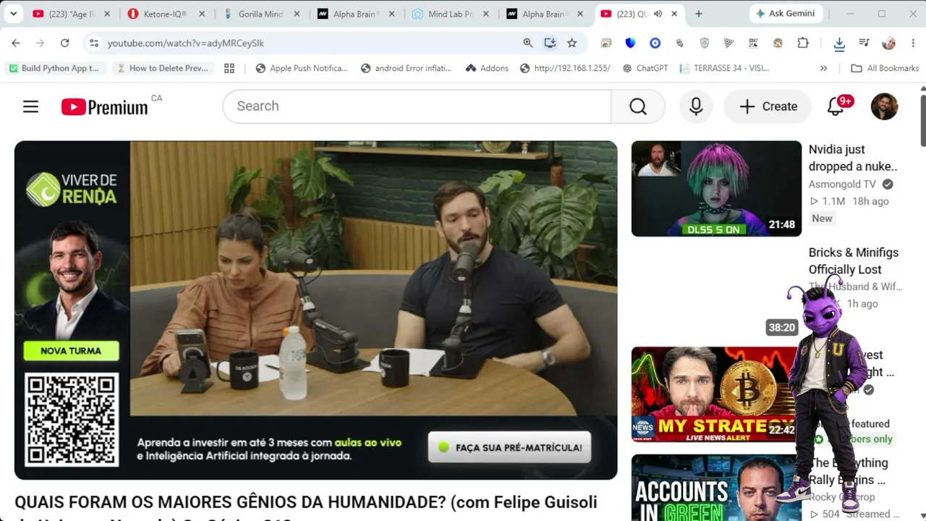Click the main video player

[x=315, y=310]
